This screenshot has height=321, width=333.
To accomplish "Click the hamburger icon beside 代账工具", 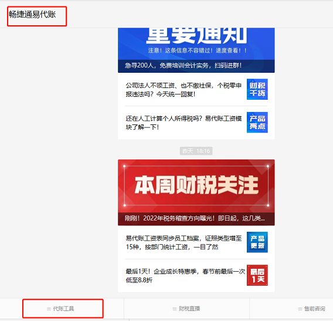I will (49, 309).
